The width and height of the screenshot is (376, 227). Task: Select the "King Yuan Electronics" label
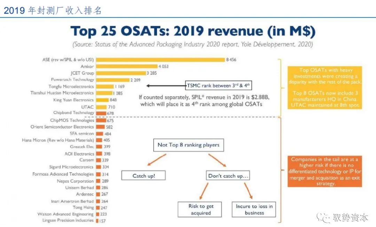pos(73,100)
